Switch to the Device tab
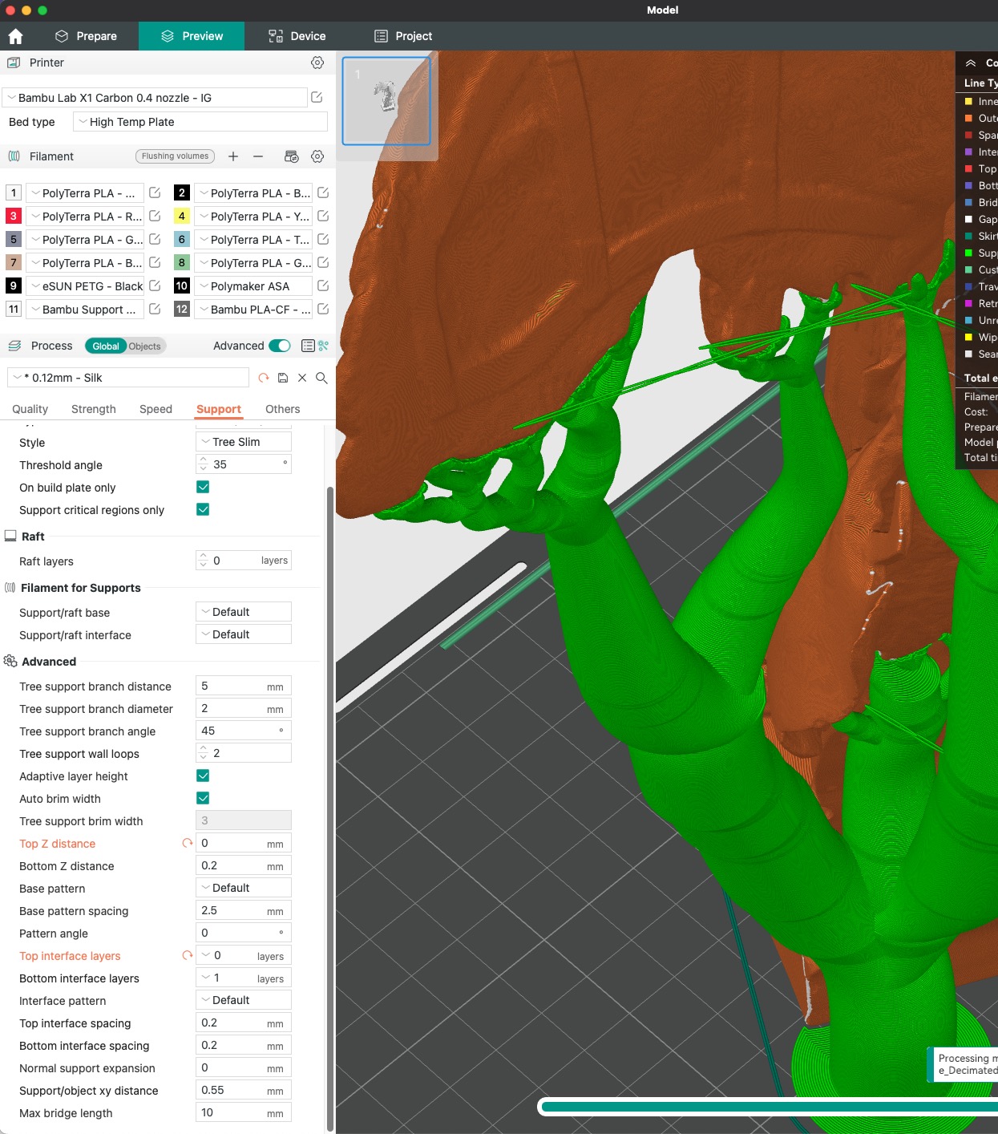This screenshot has width=998, height=1134. pyautogui.click(x=298, y=36)
